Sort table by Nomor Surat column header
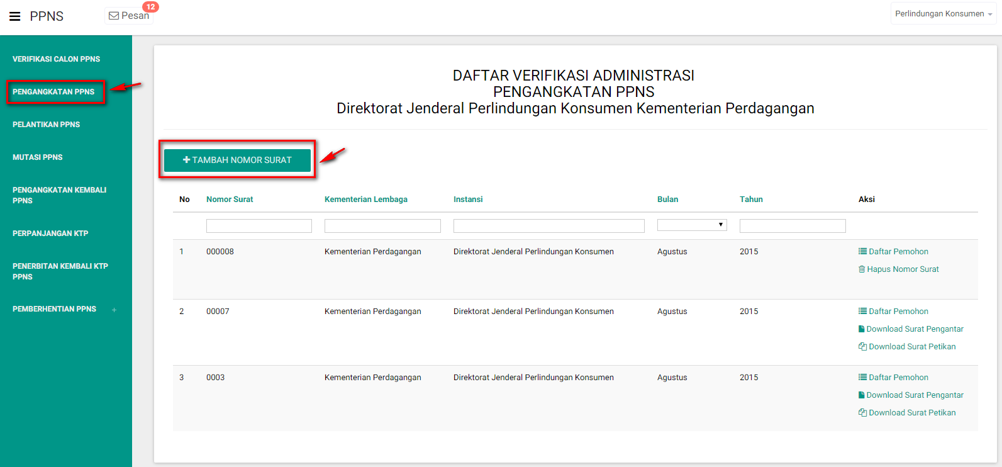1002x467 pixels. (x=230, y=200)
